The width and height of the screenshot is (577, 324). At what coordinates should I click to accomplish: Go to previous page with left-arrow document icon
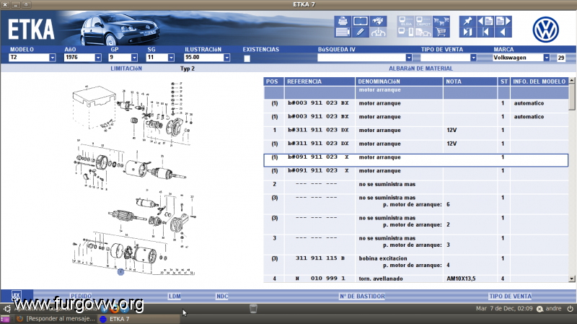pyautogui.click(x=485, y=21)
